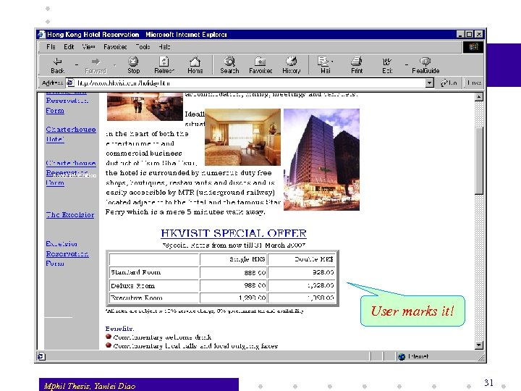The width and height of the screenshot is (521, 391).
Task: Click the Double HK$ column header
Action: (314, 259)
